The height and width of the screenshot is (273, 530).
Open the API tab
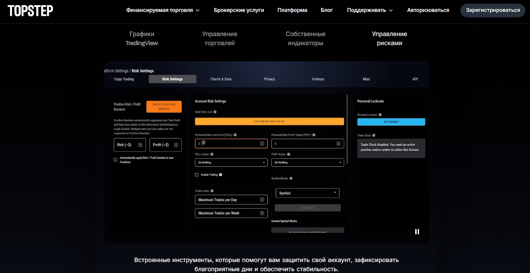415,79
